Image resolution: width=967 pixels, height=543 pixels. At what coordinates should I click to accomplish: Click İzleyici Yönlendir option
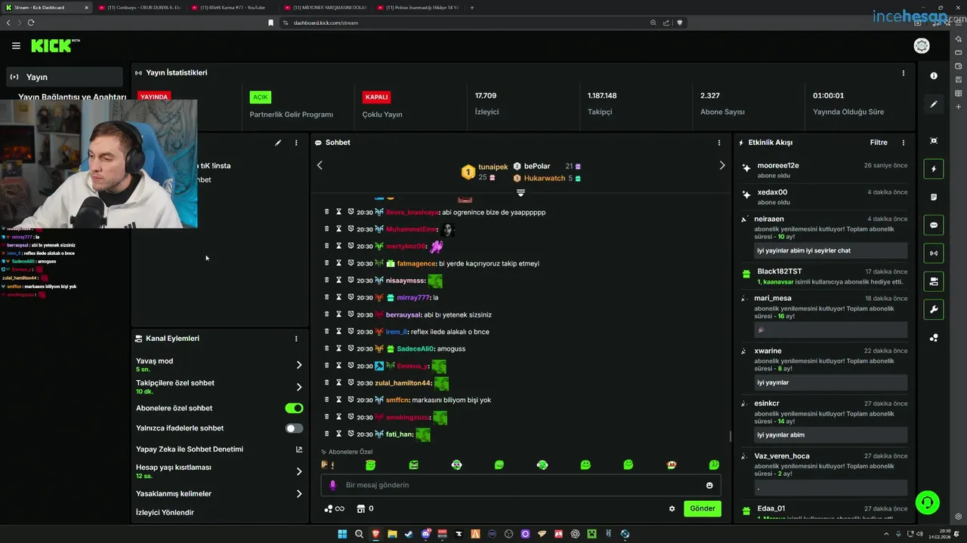point(165,513)
